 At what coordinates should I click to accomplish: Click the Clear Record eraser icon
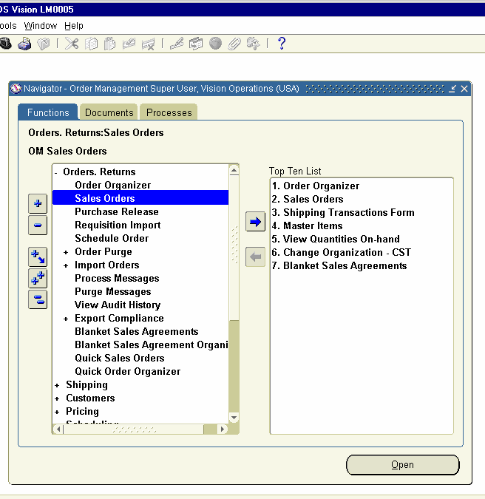[129, 44]
